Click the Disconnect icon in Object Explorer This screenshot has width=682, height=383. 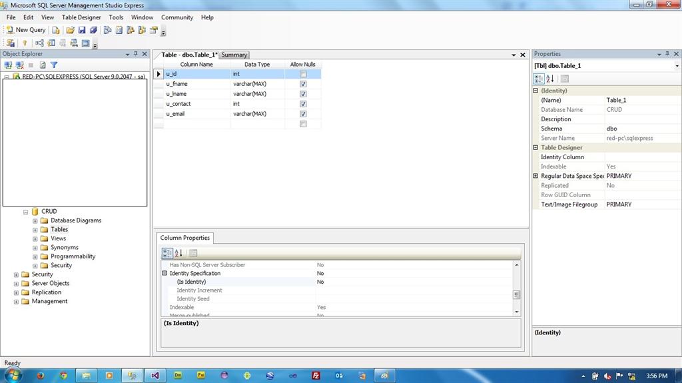coord(19,65)
